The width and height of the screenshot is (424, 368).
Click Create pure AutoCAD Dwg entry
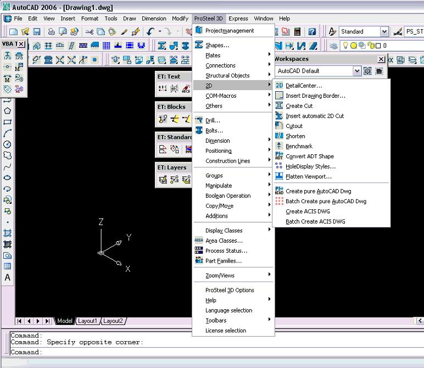coord(332,191)
